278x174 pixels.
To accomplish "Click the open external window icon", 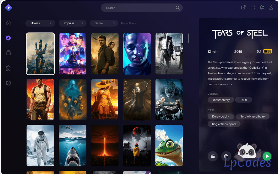I will pyautogui.click(x=243, y=8).
